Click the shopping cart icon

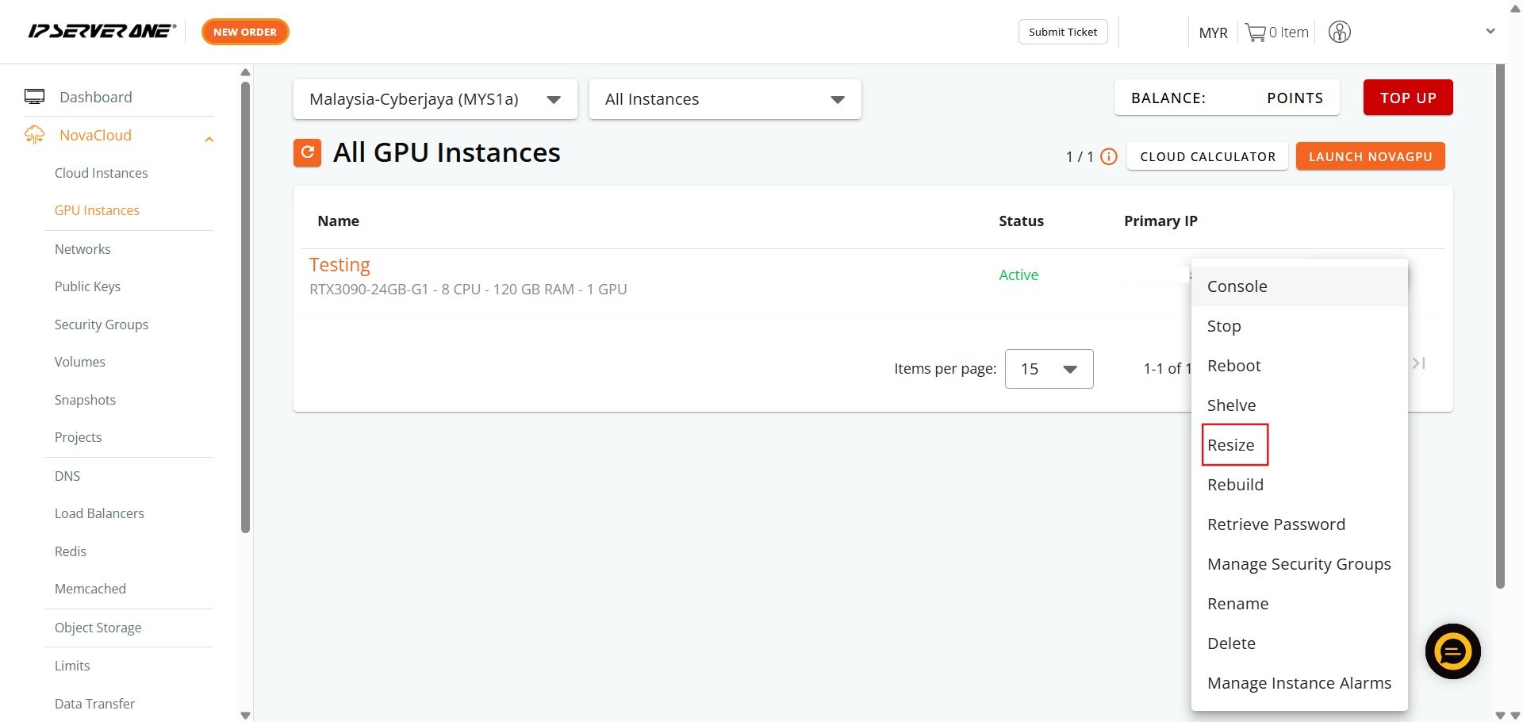pos(1255,33)
